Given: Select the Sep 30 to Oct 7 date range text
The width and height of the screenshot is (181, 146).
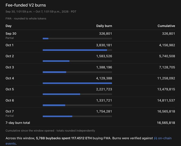Looking at the screenshot, I should [41, 11].
